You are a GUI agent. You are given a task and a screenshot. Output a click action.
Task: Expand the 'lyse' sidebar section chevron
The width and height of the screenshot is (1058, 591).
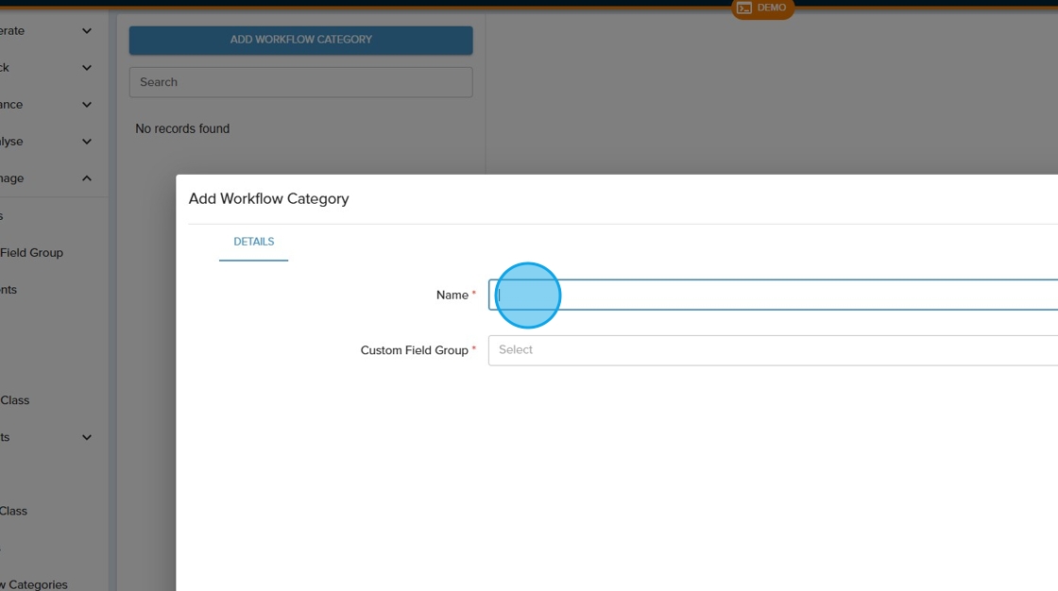point(87,142)
